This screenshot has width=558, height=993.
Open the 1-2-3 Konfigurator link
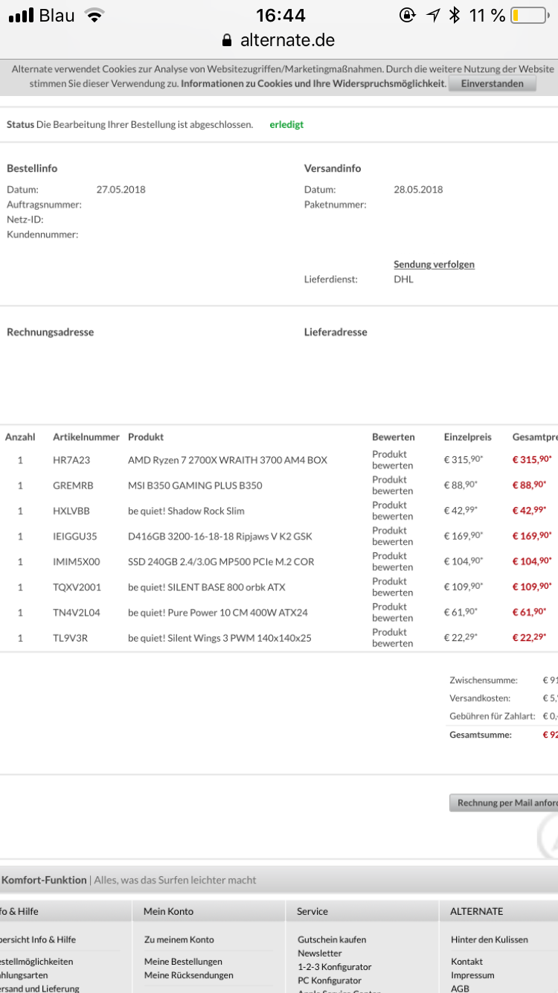click(335, 967)
